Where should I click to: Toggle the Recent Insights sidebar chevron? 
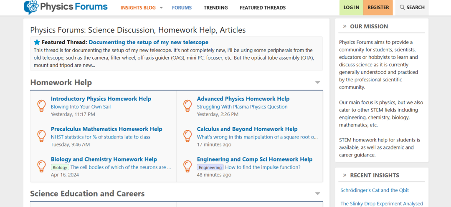coord(345,175)
